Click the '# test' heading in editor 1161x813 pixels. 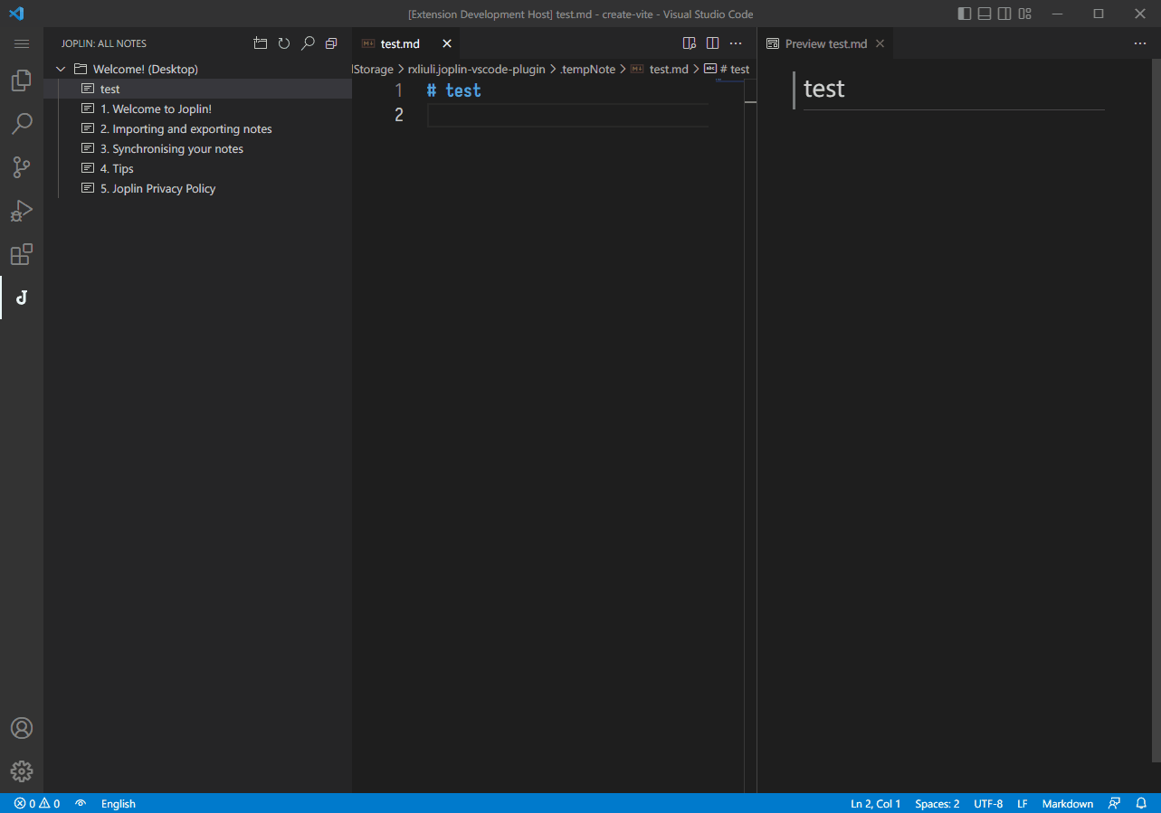453,90
